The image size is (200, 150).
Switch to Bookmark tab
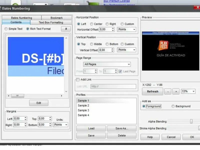pos(56,18)
